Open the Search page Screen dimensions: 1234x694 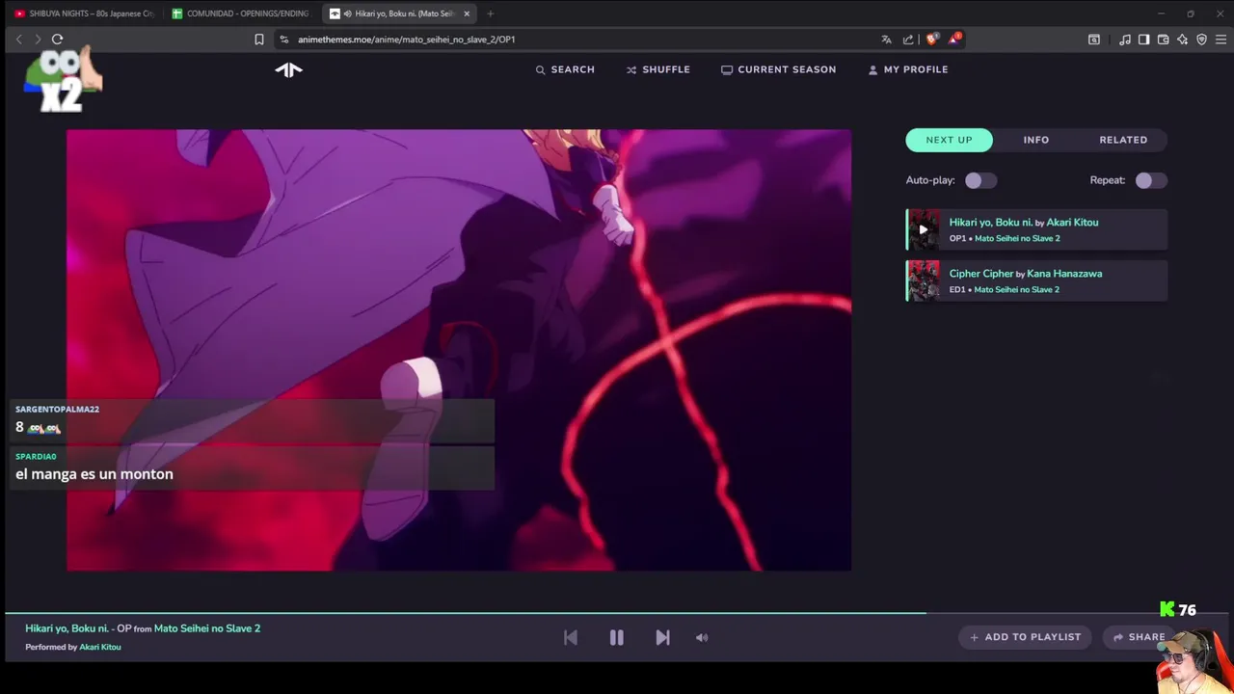click(x=565, y=69)
